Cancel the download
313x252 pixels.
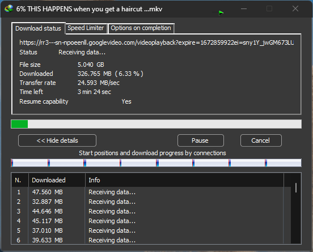point(261,140)
